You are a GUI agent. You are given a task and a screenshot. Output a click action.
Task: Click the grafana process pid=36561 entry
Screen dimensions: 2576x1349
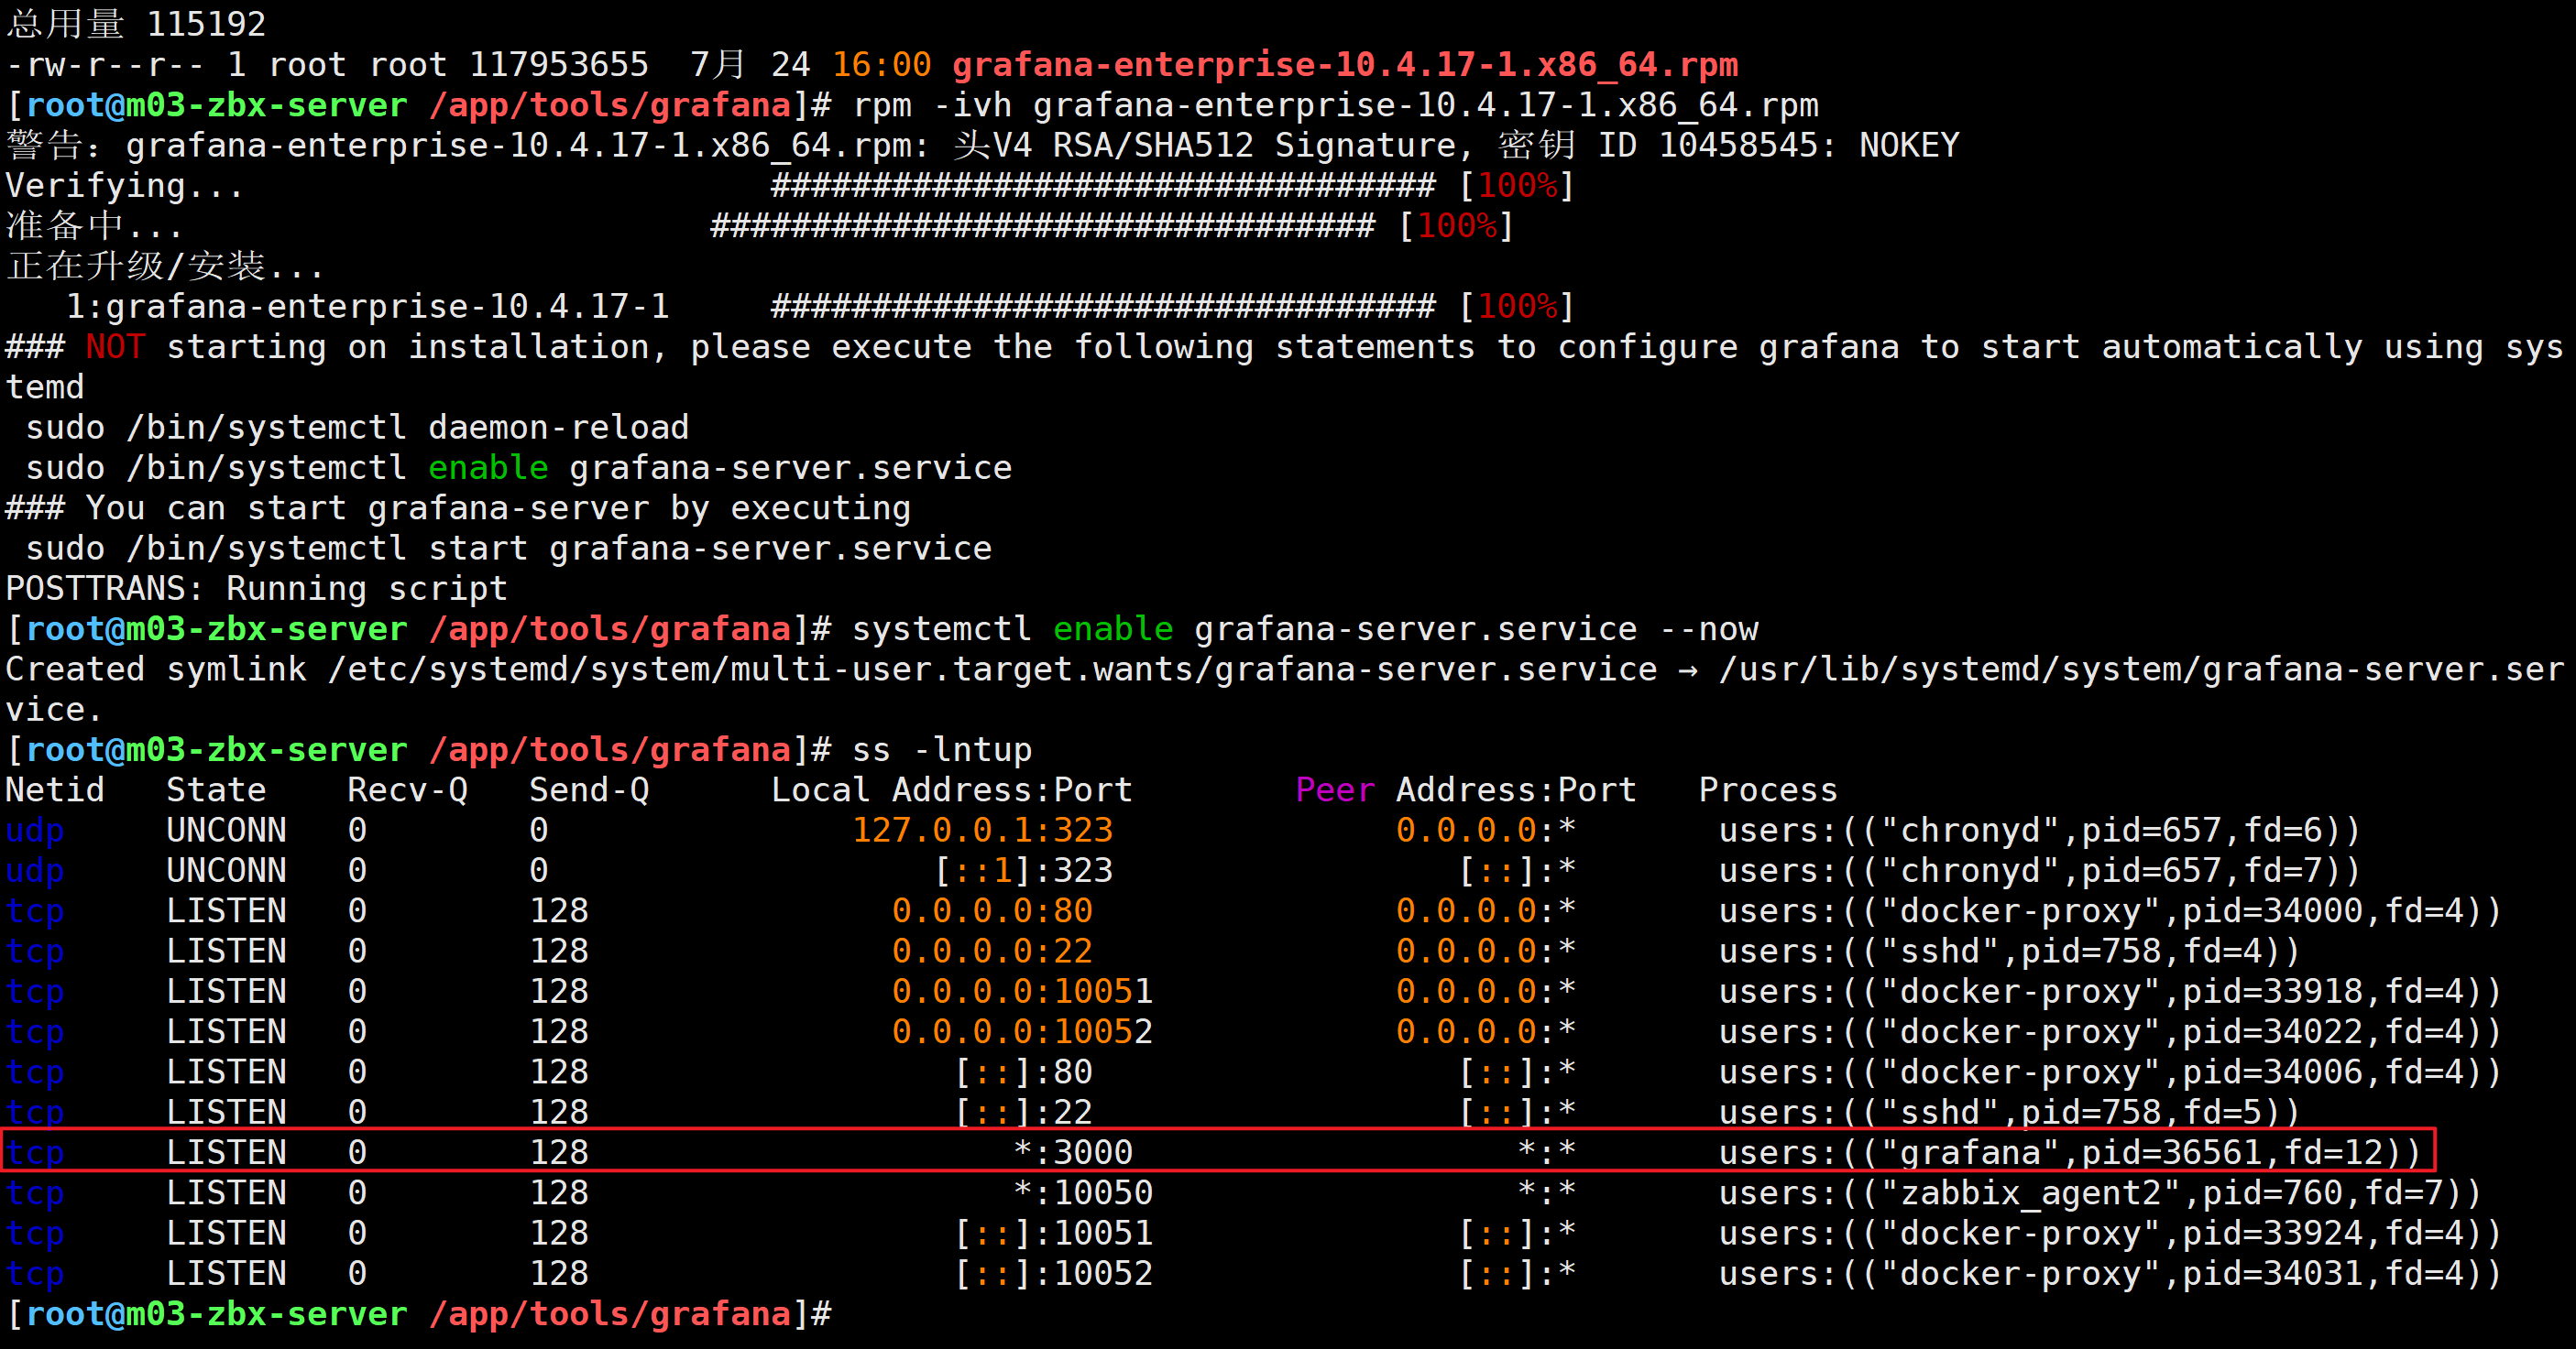pyautogui.click(x=2069, y=1153)
